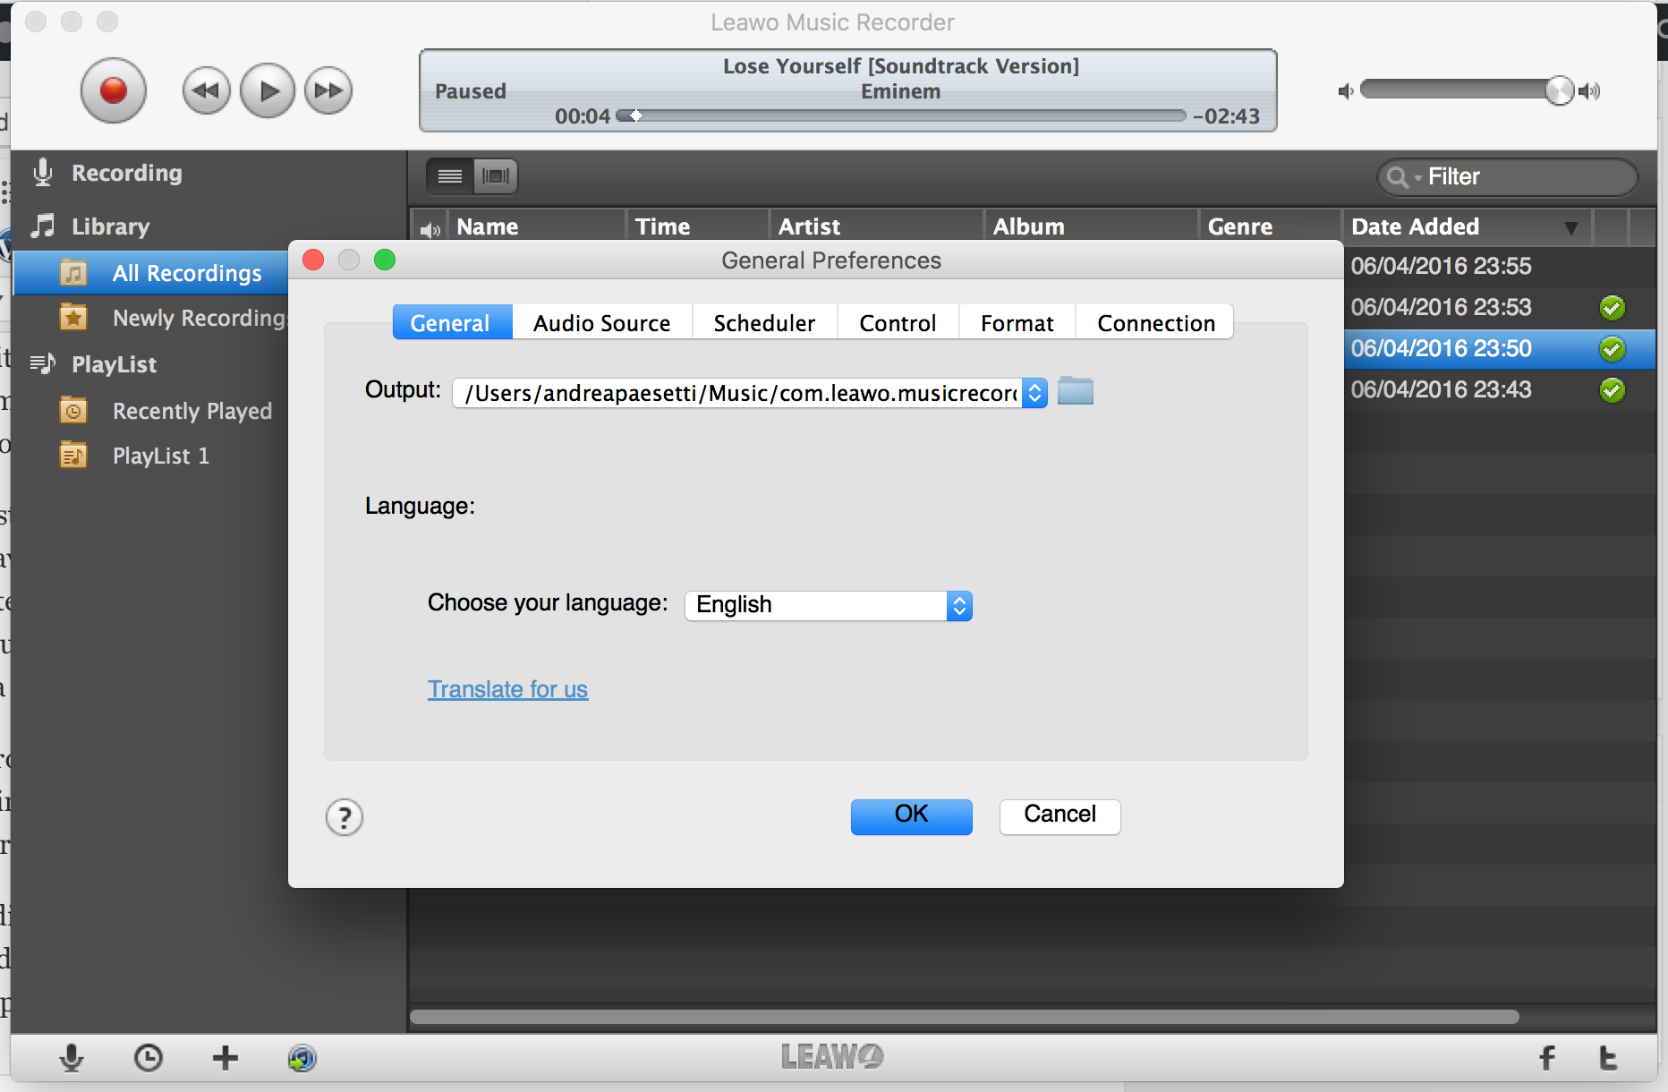Switch to the Audio Source tab

[602, 323]
